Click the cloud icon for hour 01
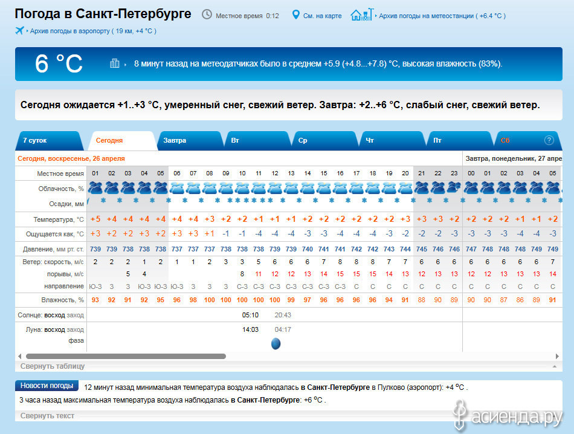This screenshot has width=574, height=434. pos(95,188)
